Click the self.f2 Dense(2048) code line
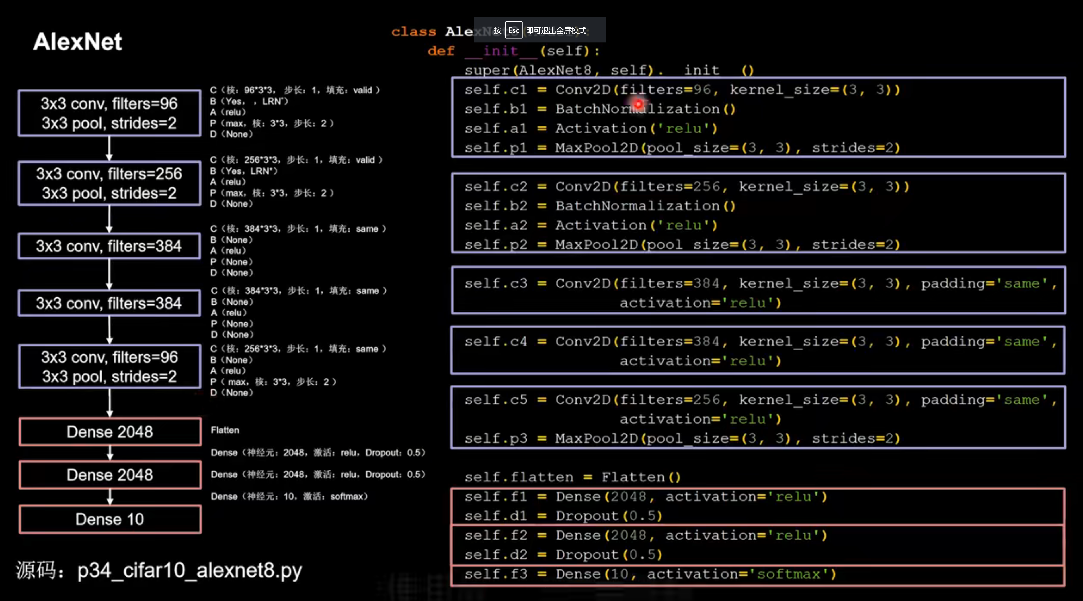 pyautogui.click(x=645, y=535)
